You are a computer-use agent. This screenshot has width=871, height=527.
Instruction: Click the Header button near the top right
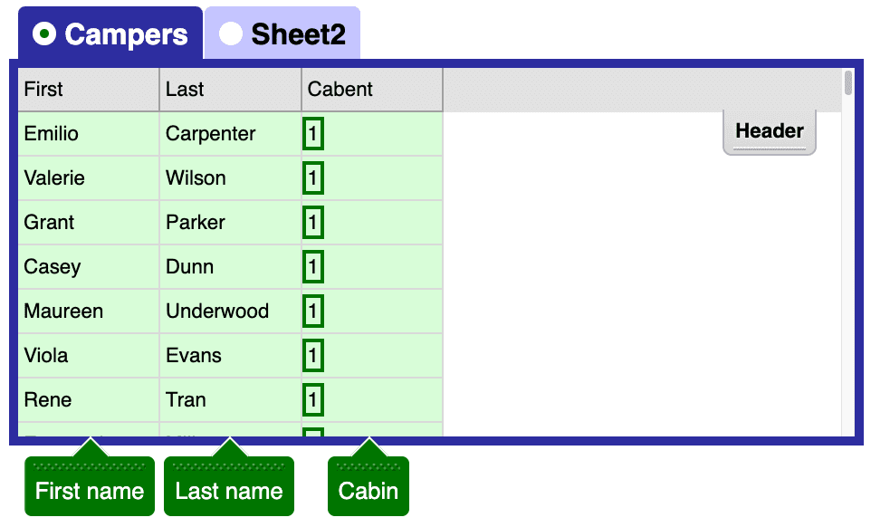point(769,130)
